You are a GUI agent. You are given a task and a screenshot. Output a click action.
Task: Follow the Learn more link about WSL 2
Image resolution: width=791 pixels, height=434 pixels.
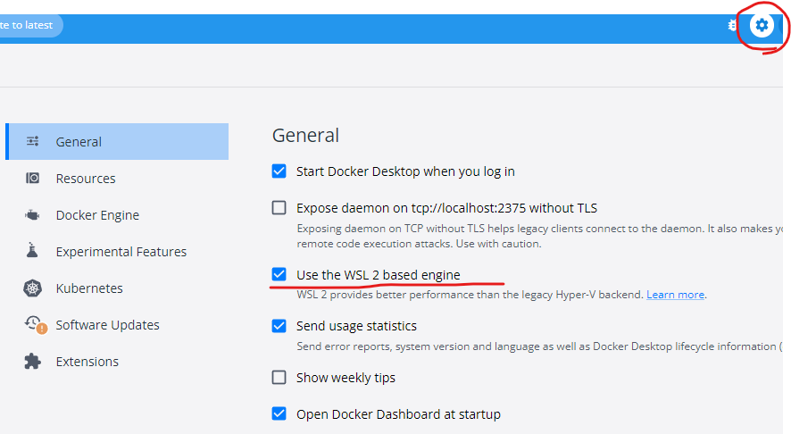click(675, 294)
